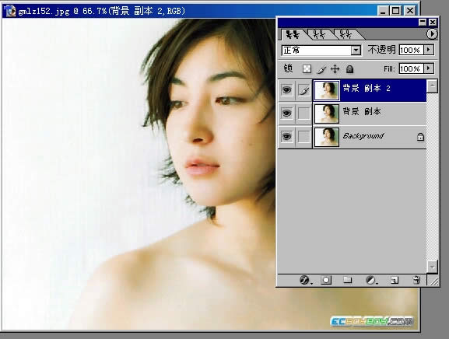Expand the Fill slider arrow
The height and width of the screenshot is (339, 449).
[x=429, y=68]
